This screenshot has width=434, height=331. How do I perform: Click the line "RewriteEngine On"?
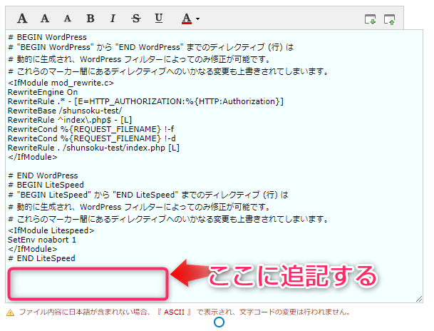[x=43, y=92]
